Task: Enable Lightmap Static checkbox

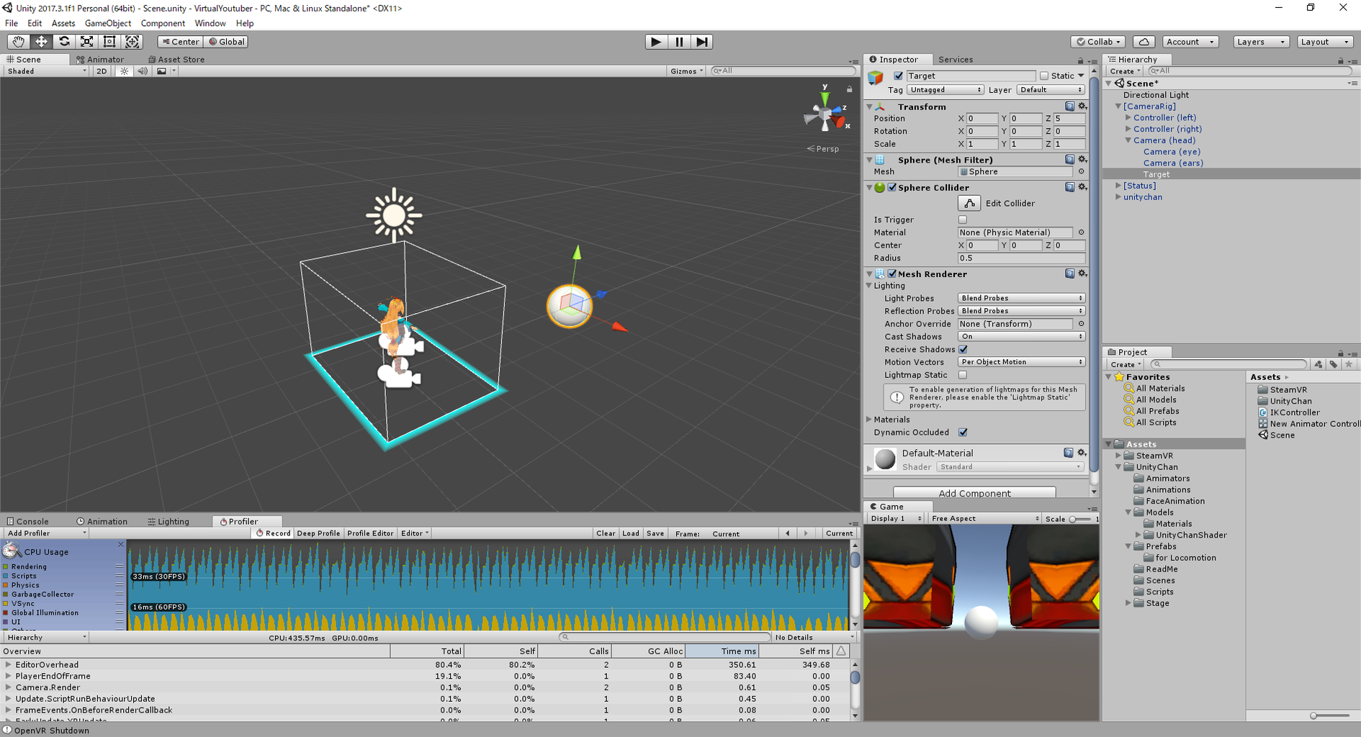Action: 963,375
